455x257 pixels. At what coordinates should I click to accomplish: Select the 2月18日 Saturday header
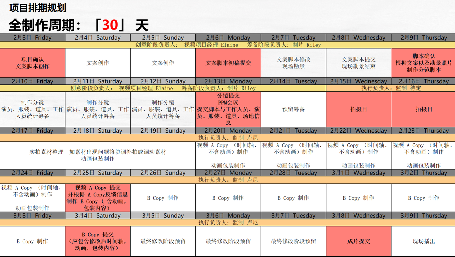(x=98, y=131)
